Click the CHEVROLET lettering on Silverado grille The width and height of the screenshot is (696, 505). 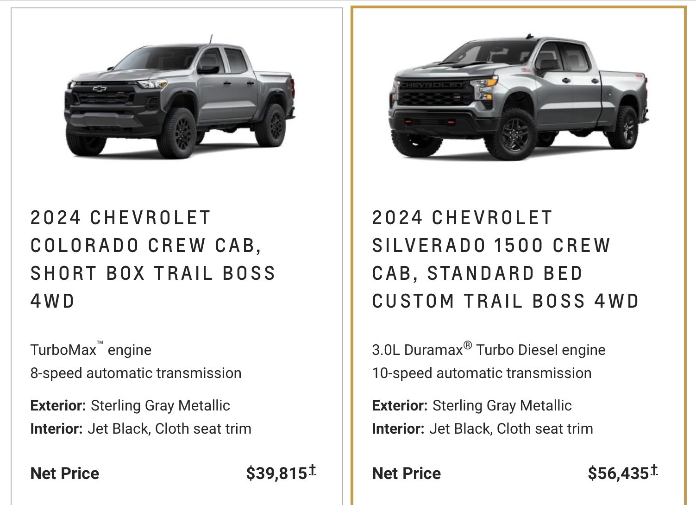(431, 85)
